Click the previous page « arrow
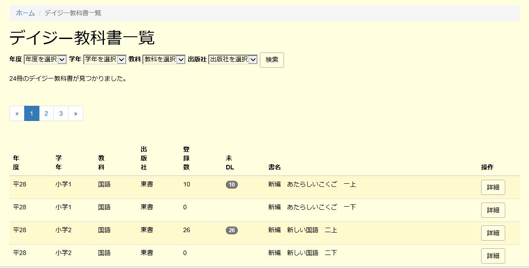Screen dimensions: 529x268 [17, 113]
